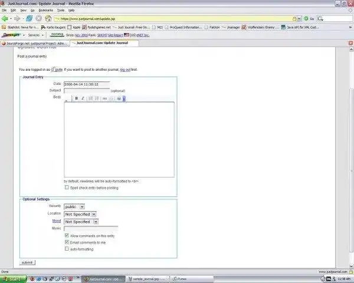Screen dimensions: 354x283
Task: Click into the Music input field
Action: click(91, 228)
